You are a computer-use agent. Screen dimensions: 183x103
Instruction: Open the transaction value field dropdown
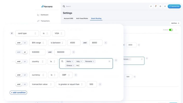[42, 84]
